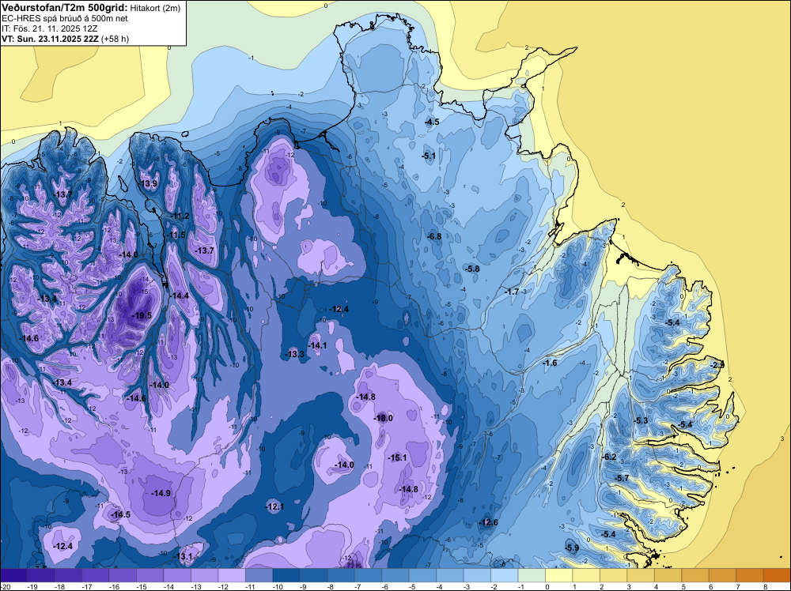791x591 pixels.
Task: Select the legend color between -11 and -10
Action: (259, 575)
